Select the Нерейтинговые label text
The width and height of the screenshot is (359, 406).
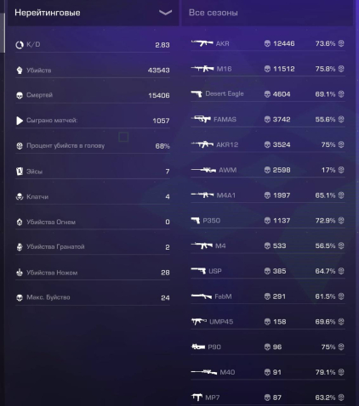point(48,13)
